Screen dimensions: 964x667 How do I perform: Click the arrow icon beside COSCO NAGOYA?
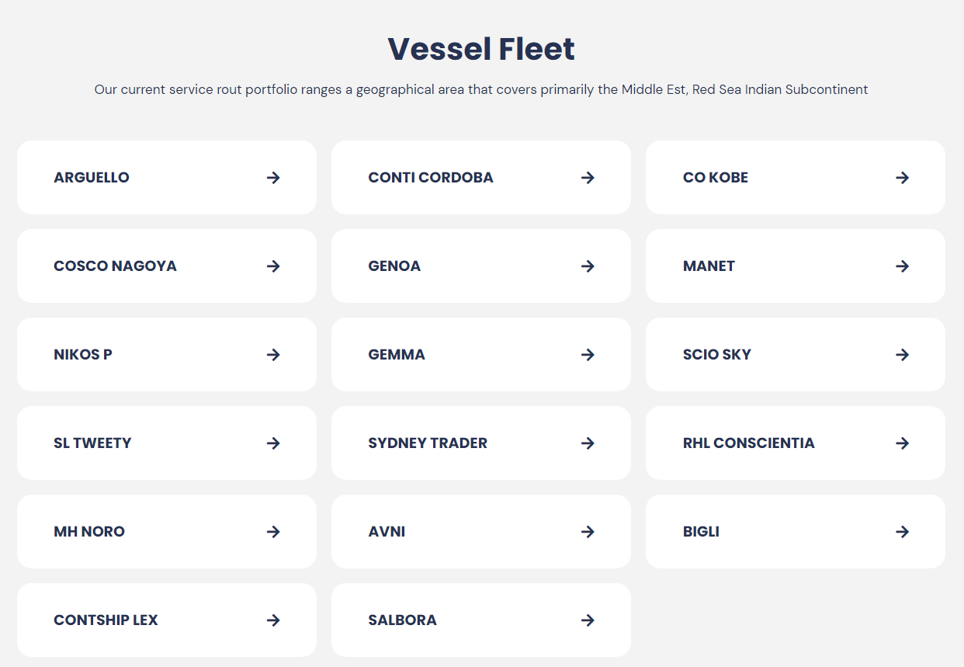pyautogui.click(x=273, y=266)
